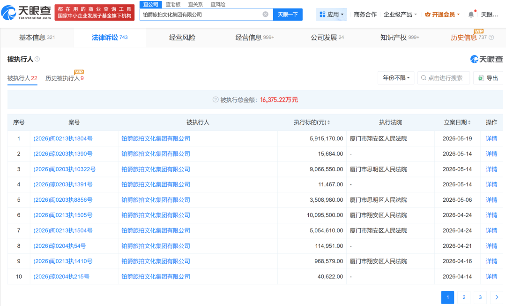Click 详情 for the 10,095,500.00 row

click(x=491, y=215)
